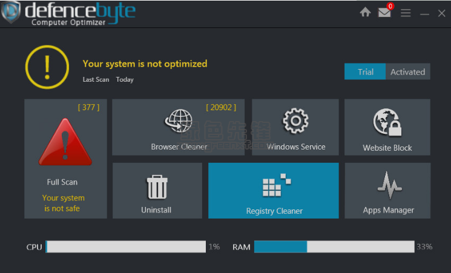This screenshot has width=451, height=273.
Task: Open Windows Service gear icon
Action: [x=296, y=121]
